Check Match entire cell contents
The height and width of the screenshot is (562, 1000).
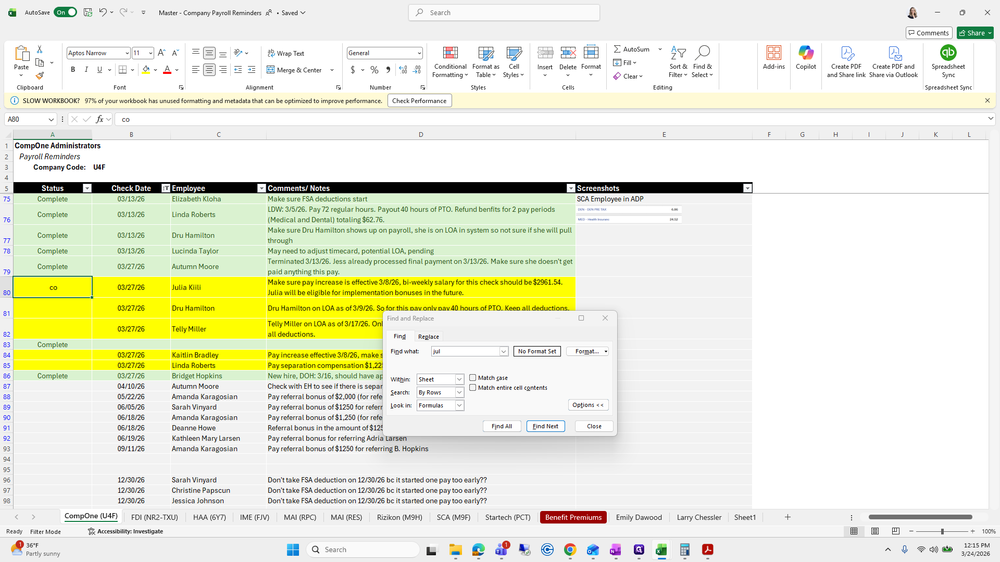point(473,388)
